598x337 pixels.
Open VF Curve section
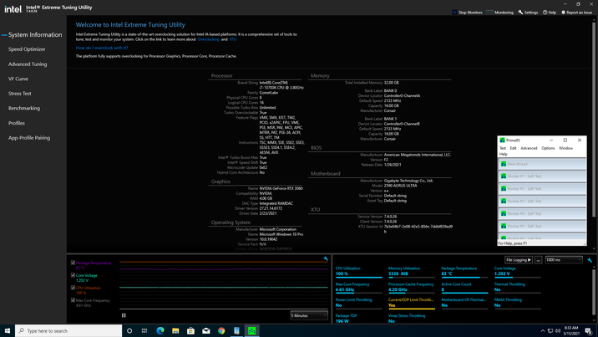[x=18, y=79]
